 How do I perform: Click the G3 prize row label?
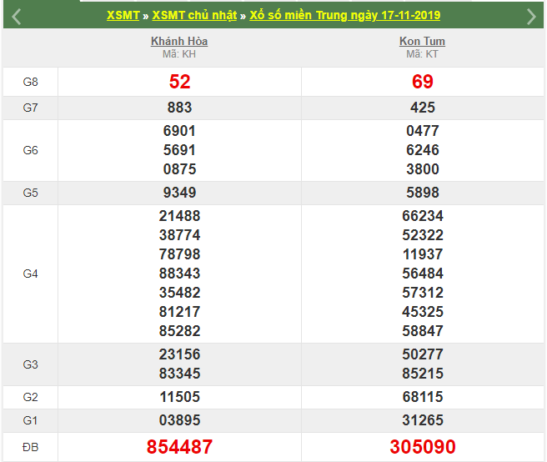(x=30, y=364)
